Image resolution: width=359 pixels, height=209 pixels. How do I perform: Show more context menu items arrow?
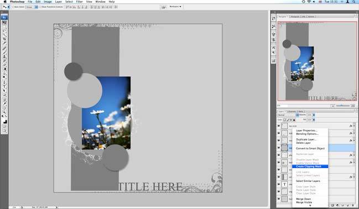310,206
